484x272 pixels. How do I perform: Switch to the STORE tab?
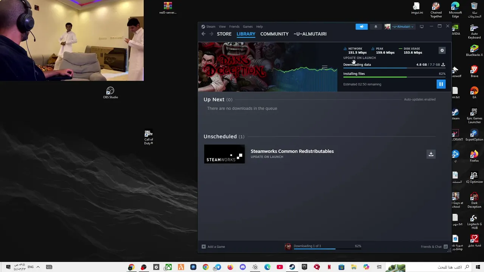(x=224, y=34)
